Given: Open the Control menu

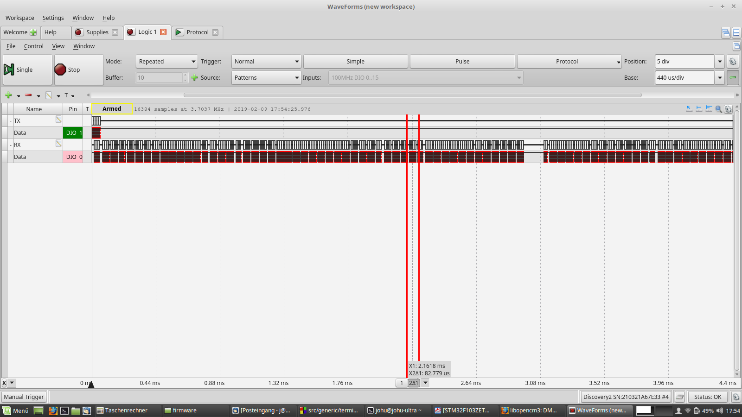Looking at the screenshot, I should (33, 46).
